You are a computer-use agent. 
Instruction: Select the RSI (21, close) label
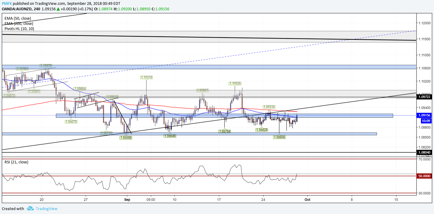tap(16, 162)
